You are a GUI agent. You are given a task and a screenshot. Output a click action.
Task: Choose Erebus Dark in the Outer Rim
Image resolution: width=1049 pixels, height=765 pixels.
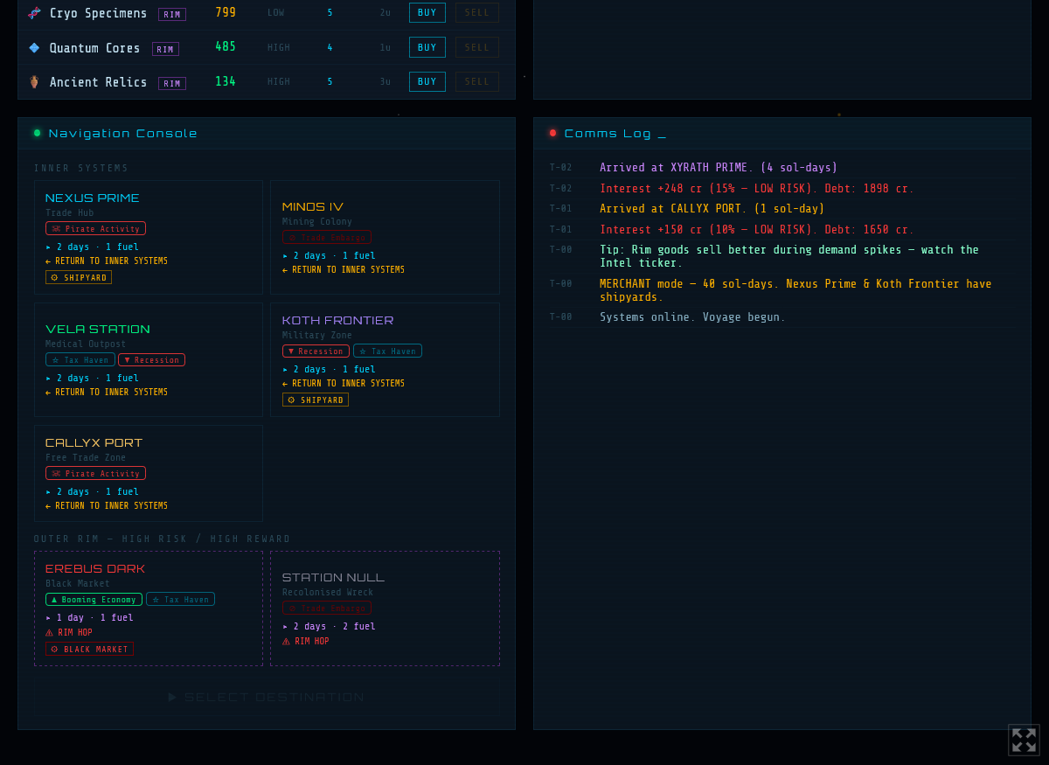(x=149, y=609)
